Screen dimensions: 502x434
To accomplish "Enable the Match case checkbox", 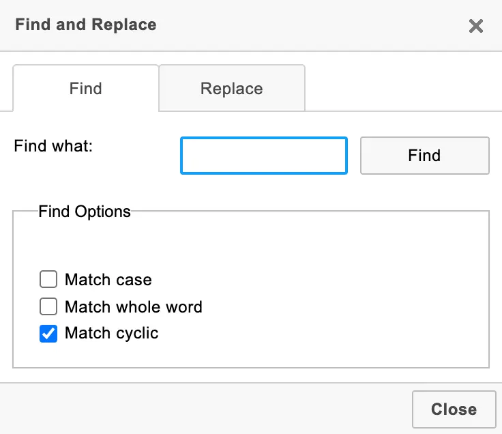I will (x=48, y=280).
